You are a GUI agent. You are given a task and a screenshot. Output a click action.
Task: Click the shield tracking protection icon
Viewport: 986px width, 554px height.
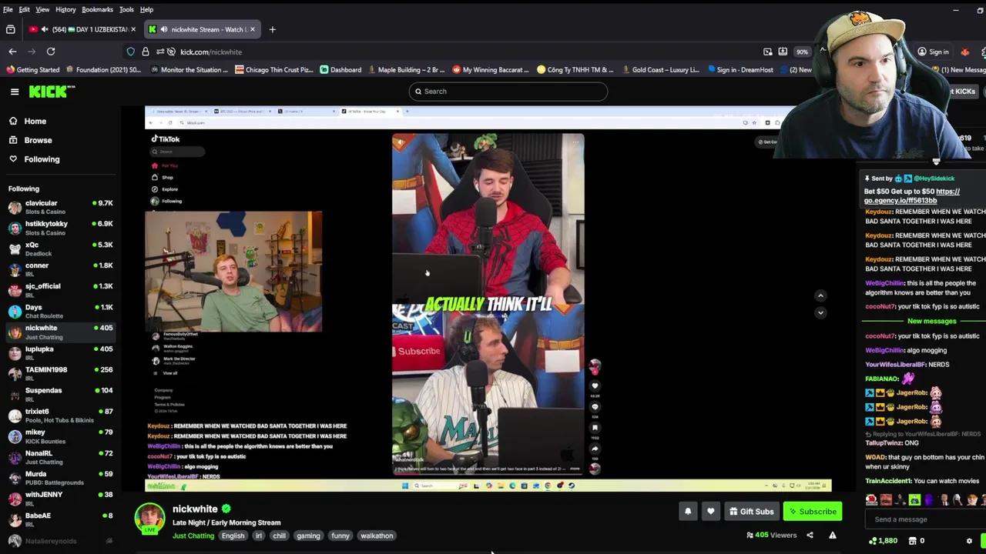point(130,52)
